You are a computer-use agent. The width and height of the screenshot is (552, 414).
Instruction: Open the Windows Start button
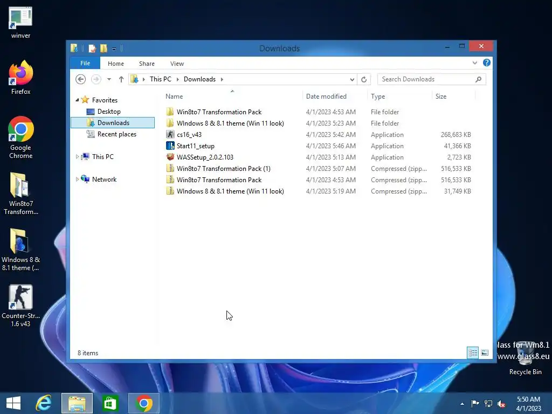[x=13, y=403]
